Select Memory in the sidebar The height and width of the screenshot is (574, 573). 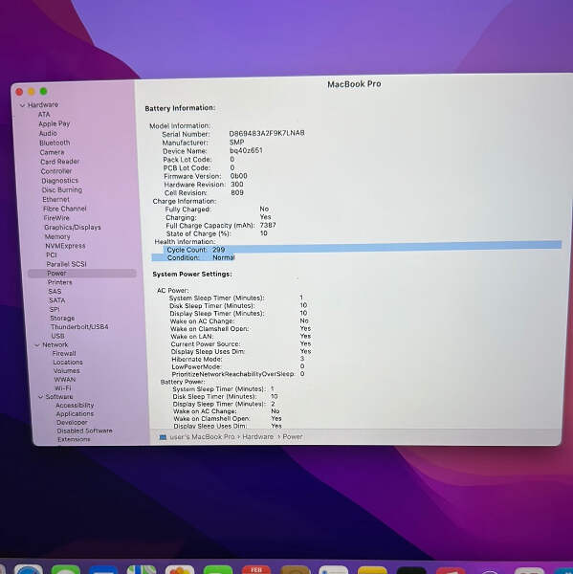(x=57, y=237)
